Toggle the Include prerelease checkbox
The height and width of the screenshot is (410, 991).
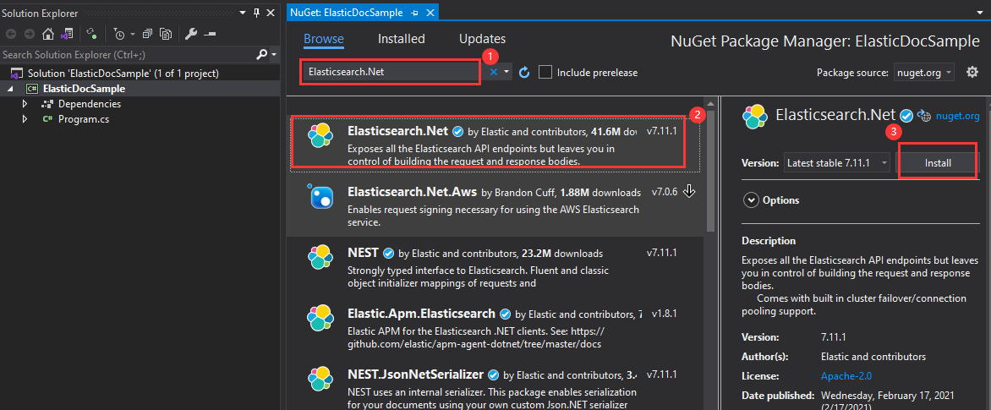(545, 72)
